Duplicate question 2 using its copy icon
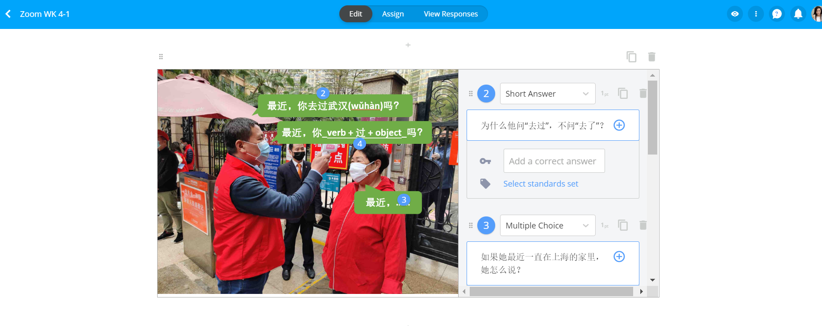Viewport: 822px width, 326px height. (623, 94)
